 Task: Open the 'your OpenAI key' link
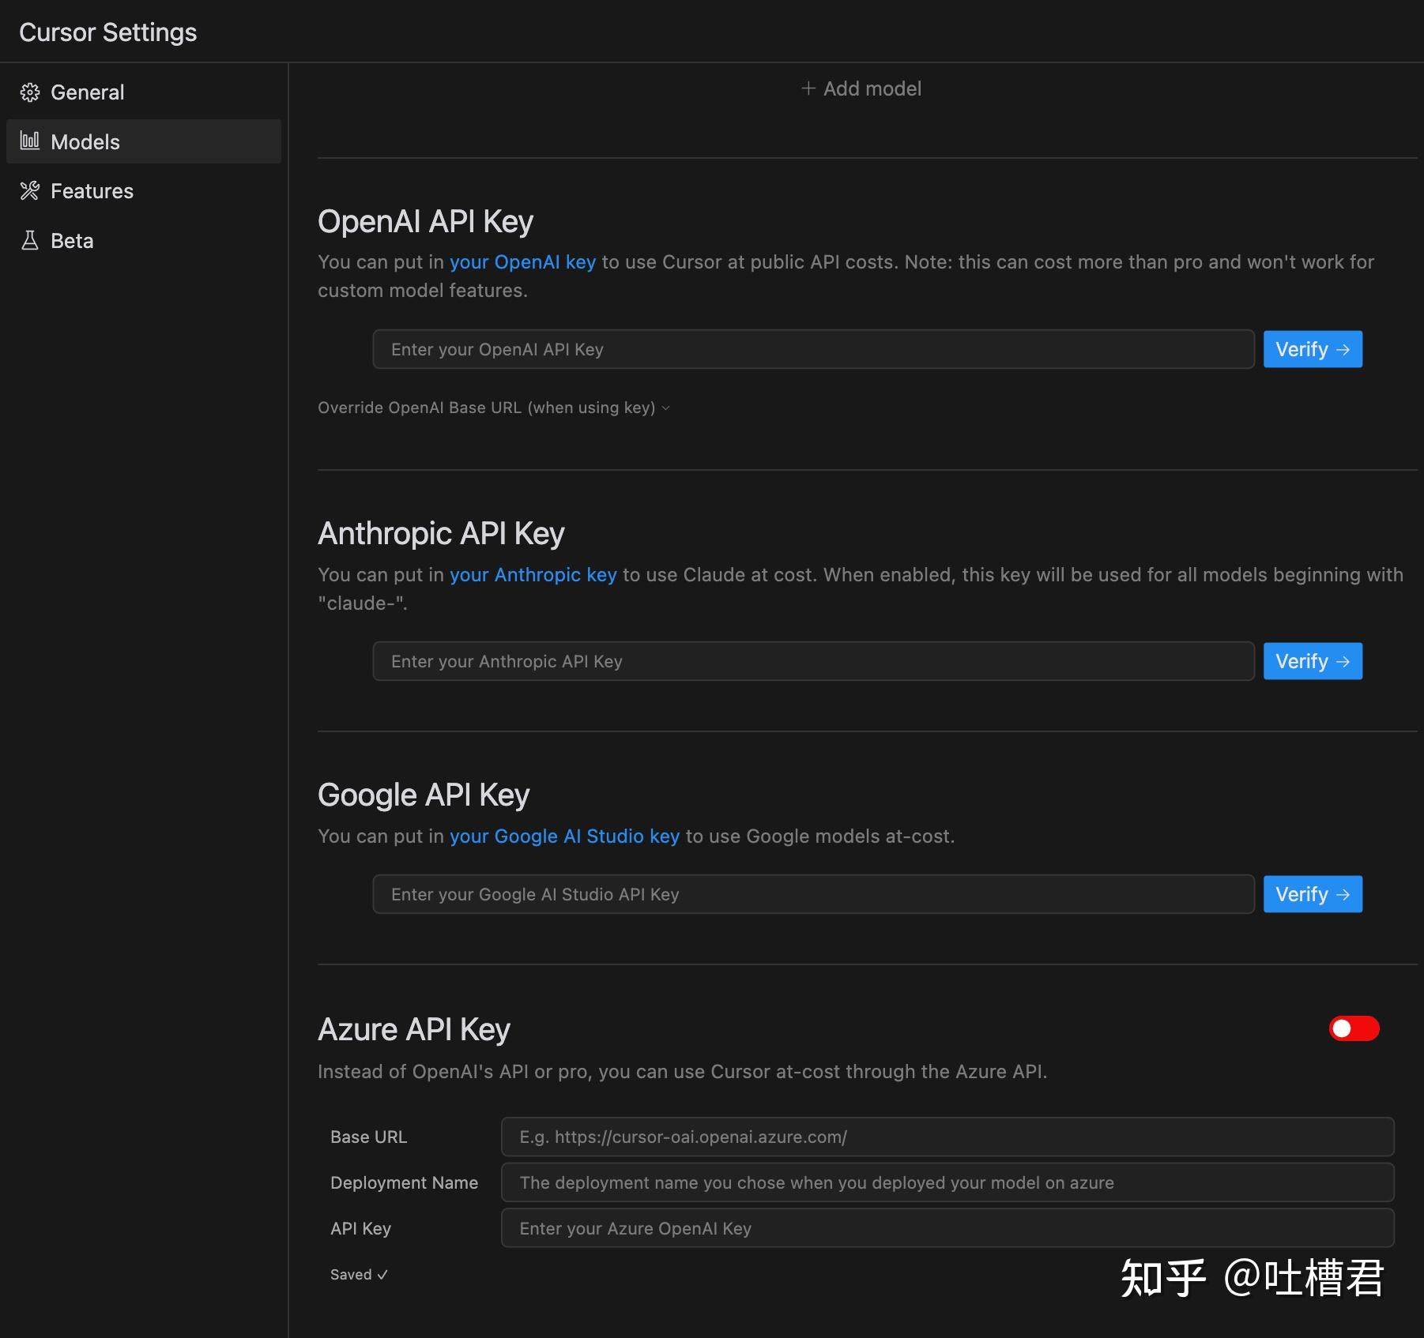(x=522, y=262)
